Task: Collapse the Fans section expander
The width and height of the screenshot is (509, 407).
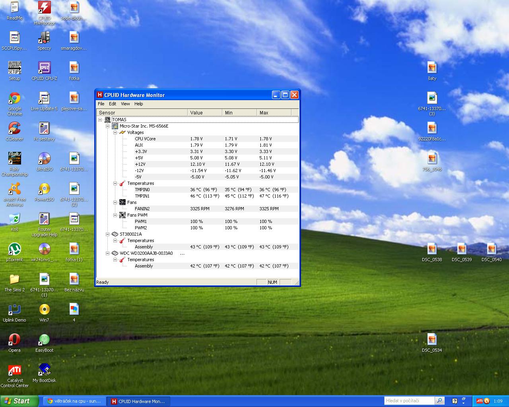Action: (x=115, y=202)
